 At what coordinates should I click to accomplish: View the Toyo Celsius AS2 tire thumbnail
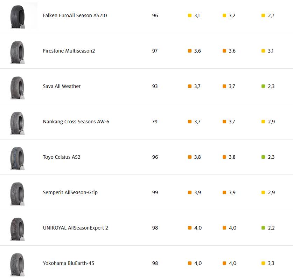pyautogui.click(x=18, y=158)
